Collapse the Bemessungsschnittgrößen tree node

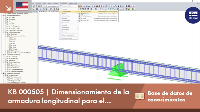coord(6,36)
